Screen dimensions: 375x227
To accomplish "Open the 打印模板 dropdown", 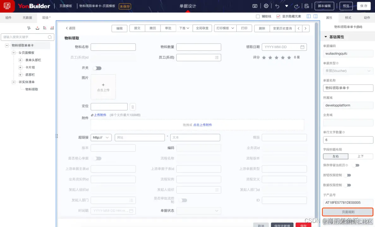I will [225, 28].
